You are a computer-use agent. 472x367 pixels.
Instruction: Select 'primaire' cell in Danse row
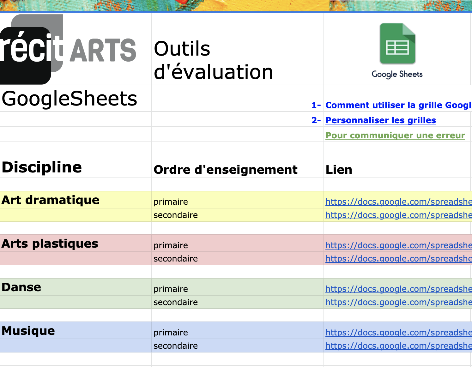pos(237,287)
